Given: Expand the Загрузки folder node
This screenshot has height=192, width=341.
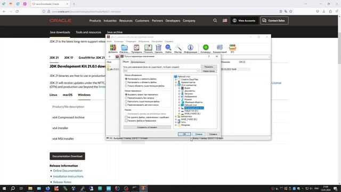Looking at the screenshot, I should point(179,94).
